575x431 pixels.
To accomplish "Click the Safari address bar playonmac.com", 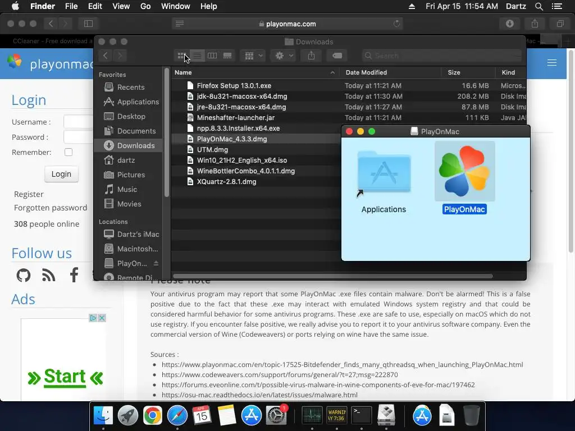I will click(287, 24).
